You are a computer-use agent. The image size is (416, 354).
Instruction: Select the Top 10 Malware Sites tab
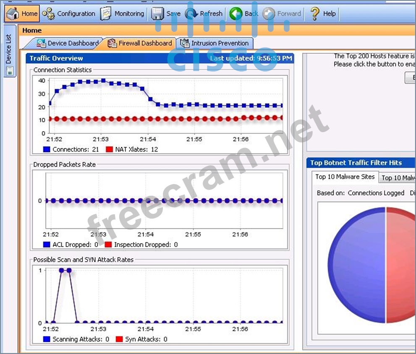point(345,177)
